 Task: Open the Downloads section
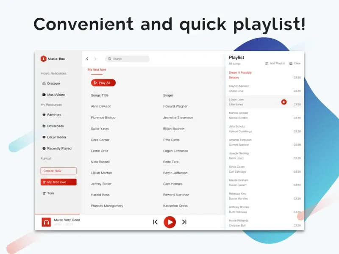pos(56,126)
